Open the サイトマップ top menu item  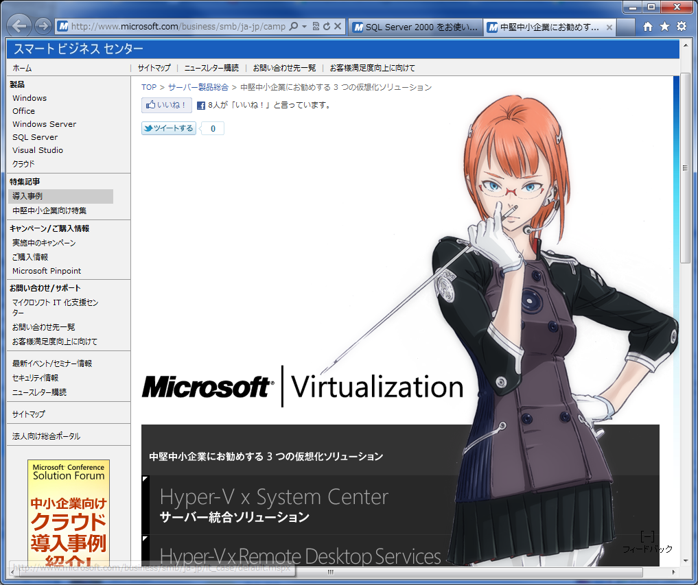(x=154, y=68)
